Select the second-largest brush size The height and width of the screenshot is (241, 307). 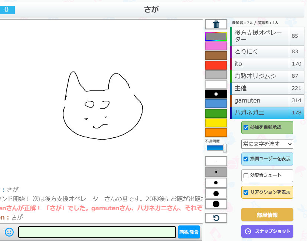pos(216,193)
